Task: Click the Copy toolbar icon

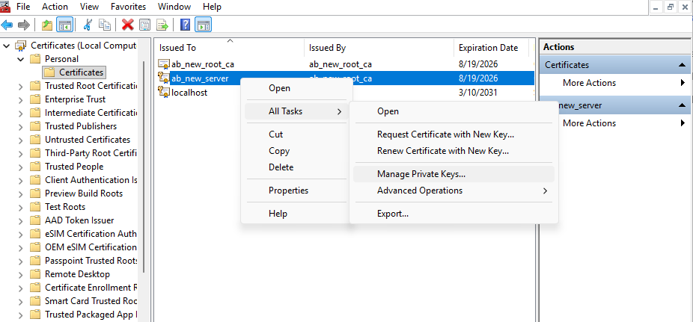Action: (105, 25)
